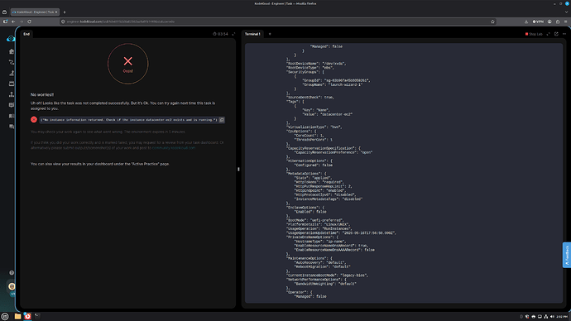Close the KodeKloud Engineer browser tab
This screenshot has height=321, width=571.
[56, 12]
